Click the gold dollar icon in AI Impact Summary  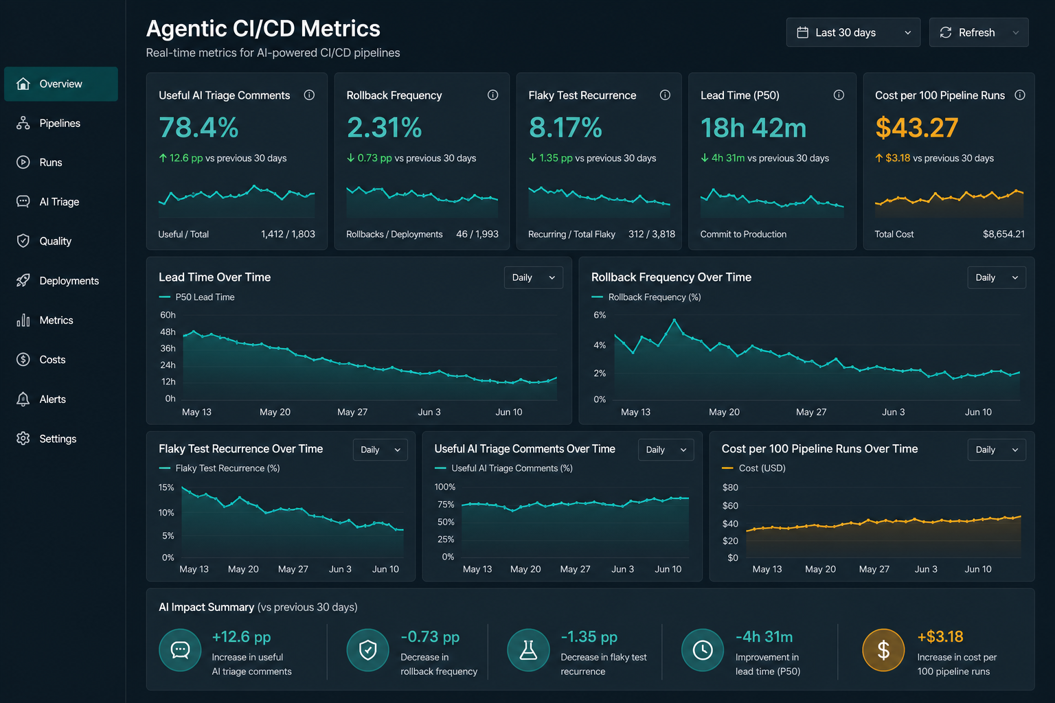click(883, 650)
